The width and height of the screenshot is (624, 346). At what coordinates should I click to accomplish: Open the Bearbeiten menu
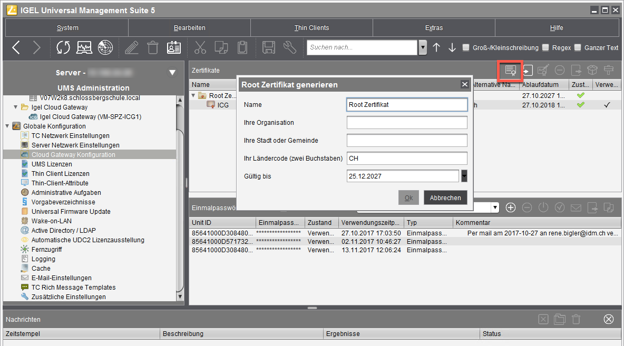189,28
